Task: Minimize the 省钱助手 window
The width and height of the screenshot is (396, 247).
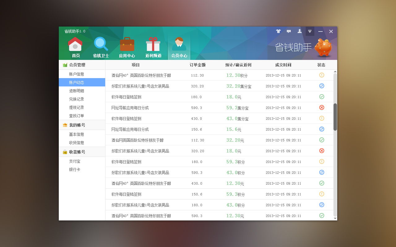Action: pos(321,31)
